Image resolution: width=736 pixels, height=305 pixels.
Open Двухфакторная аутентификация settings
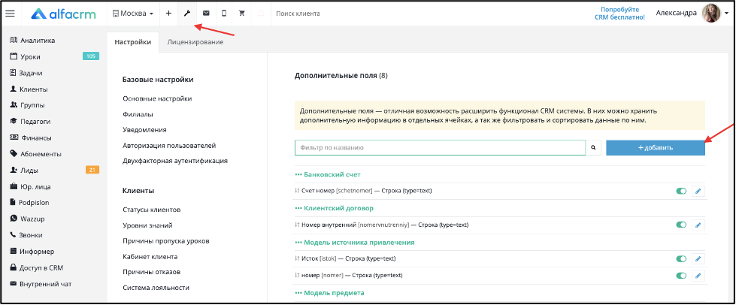click(175, 161)
